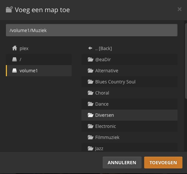Select the Diversen folder
Screen dimensions: 187x174
tap(129, 115)
